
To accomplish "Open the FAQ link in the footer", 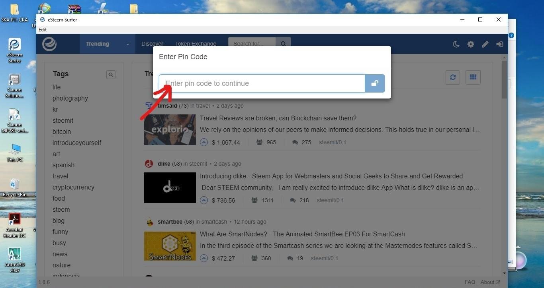I will pos(470,282).
